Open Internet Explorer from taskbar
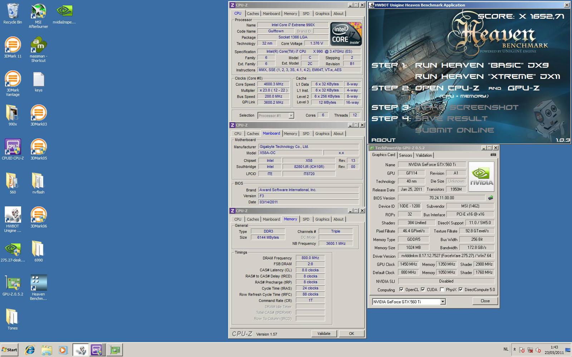Screen dimensions: 572x357 [x=30, y=350]
